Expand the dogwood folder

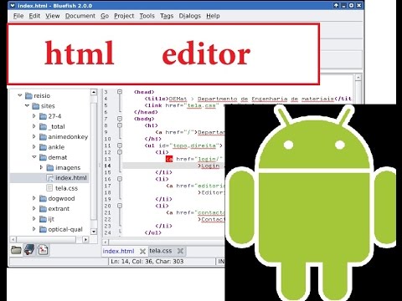[x=34, y=198]
